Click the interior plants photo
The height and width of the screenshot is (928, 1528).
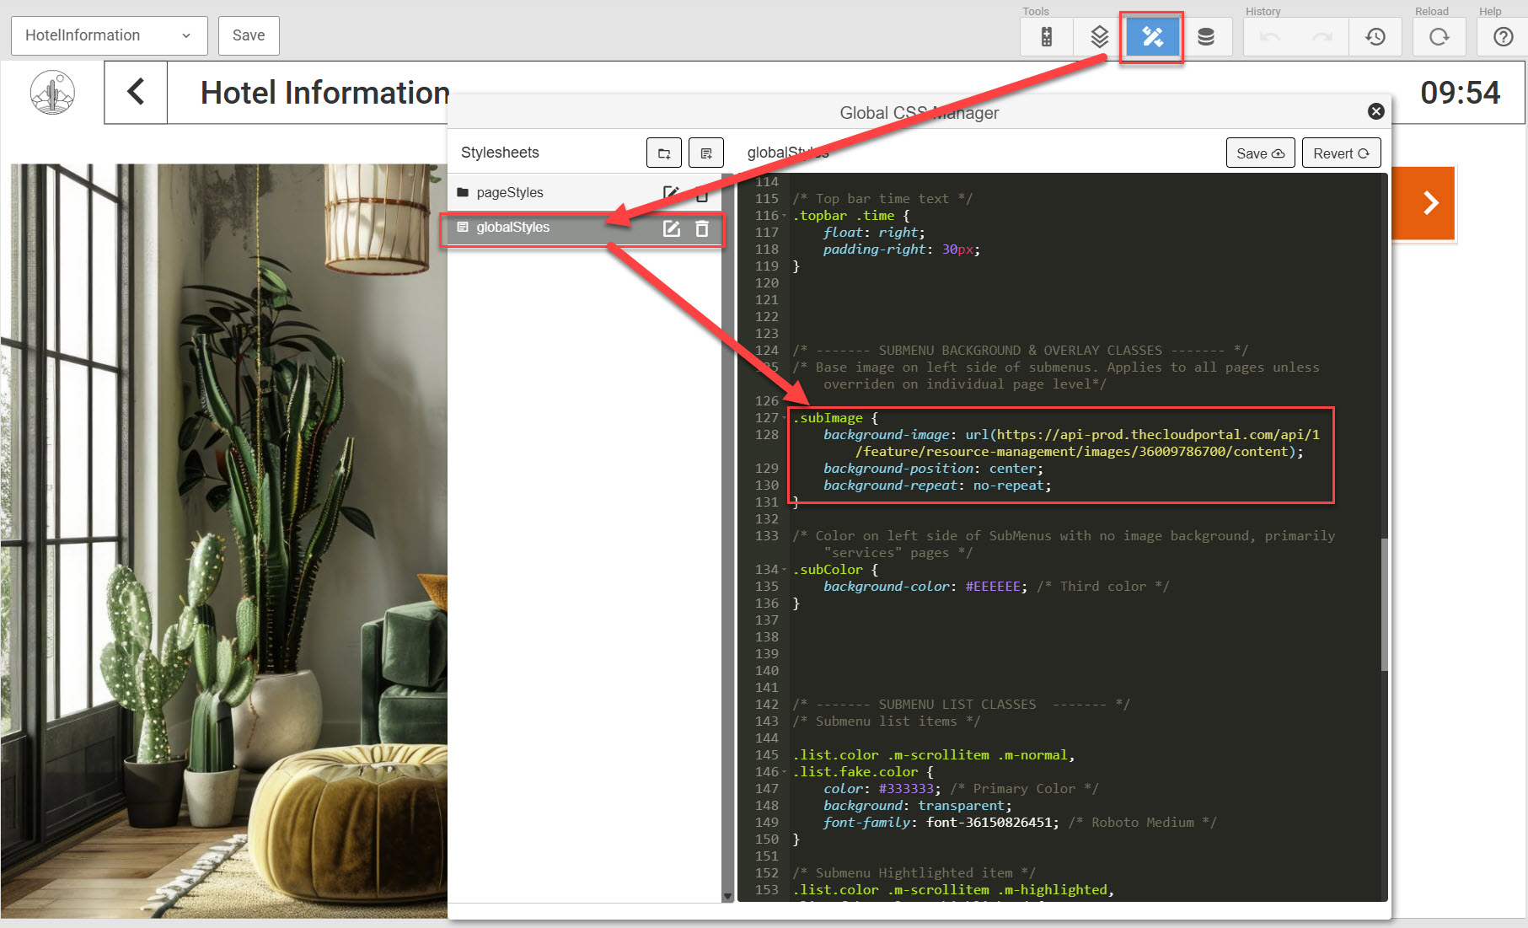pos(224,540)
